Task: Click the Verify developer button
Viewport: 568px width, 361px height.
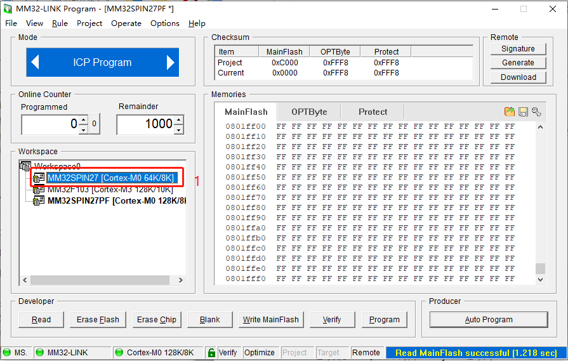Action: 332,320
